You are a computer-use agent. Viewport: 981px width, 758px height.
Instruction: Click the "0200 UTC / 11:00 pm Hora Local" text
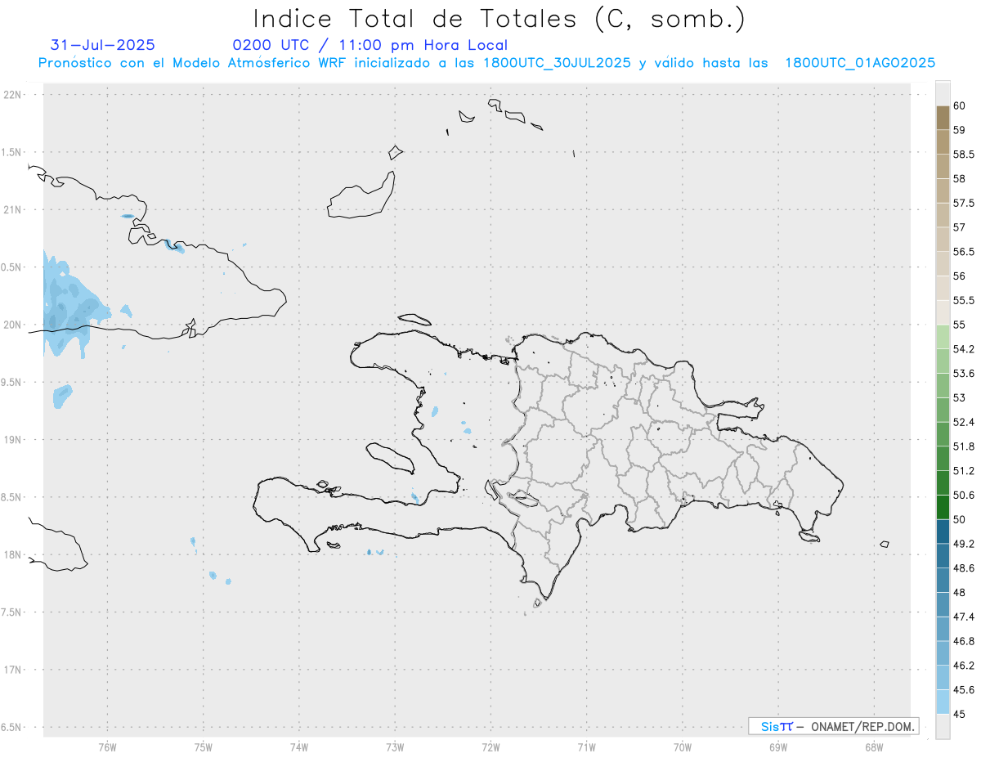[370, 45]
